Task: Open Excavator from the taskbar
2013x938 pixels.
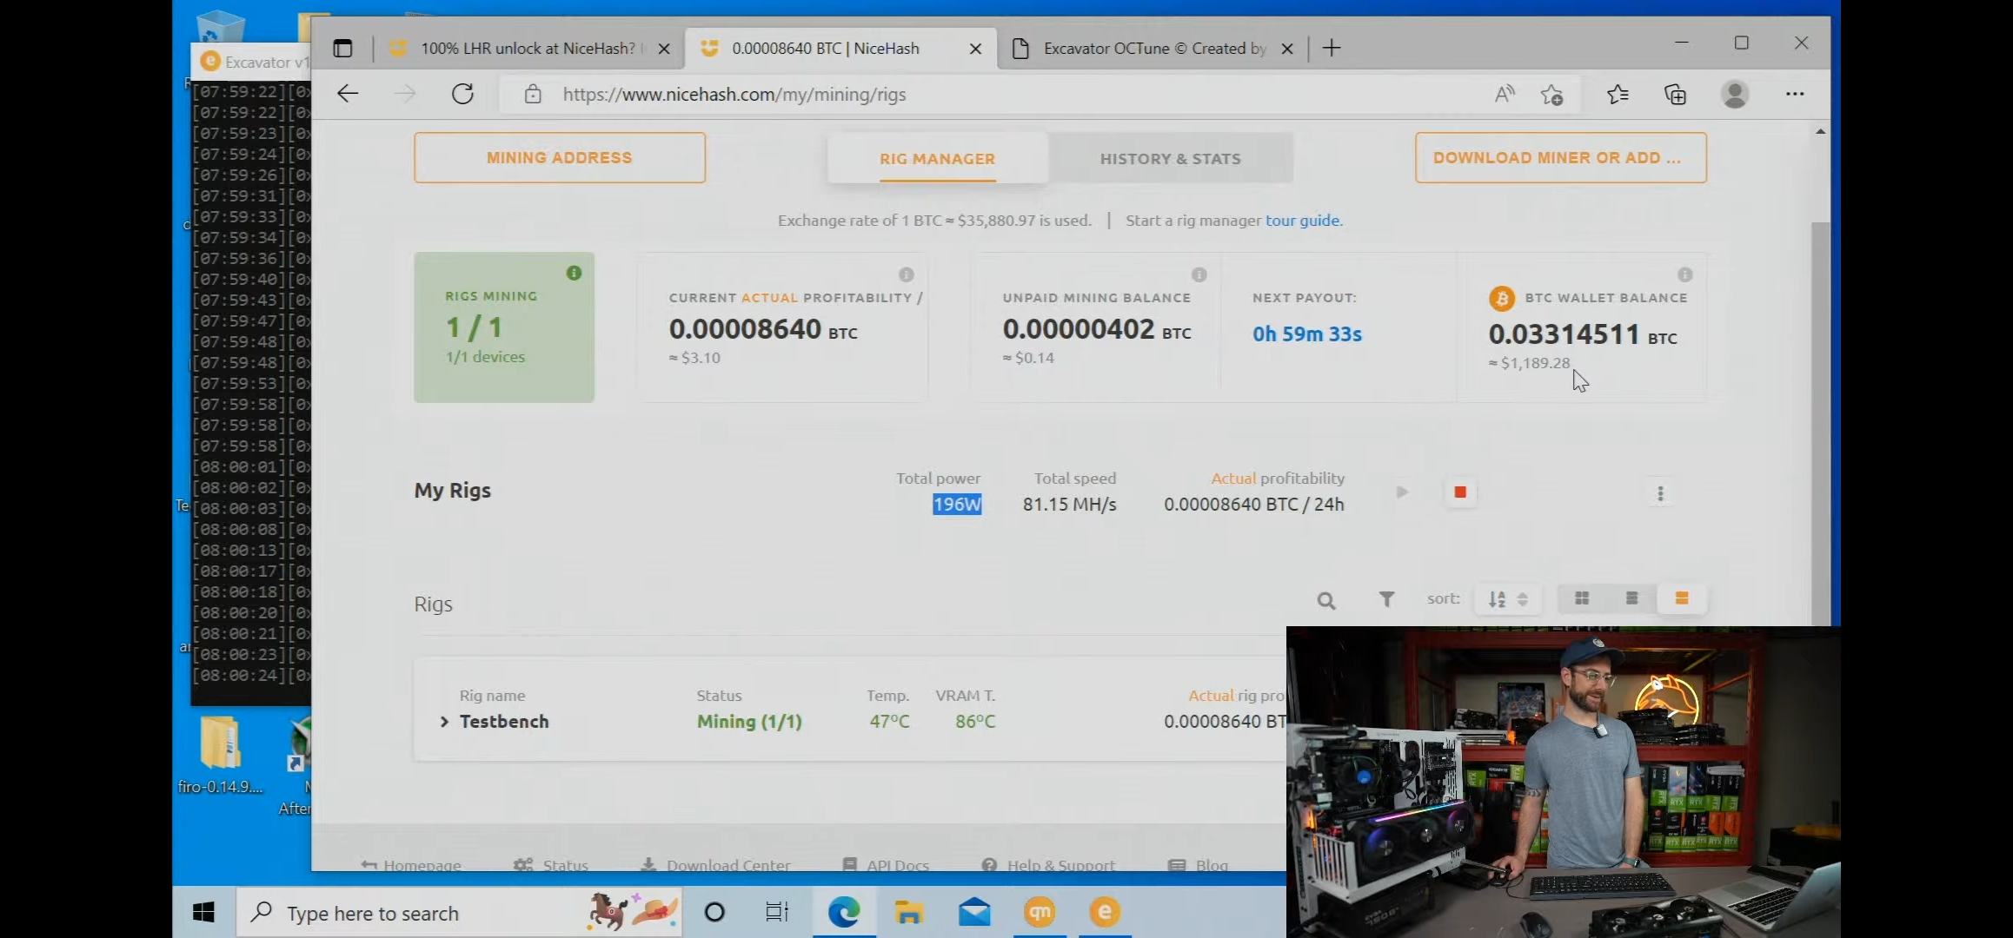Action: pos(1105,912)
